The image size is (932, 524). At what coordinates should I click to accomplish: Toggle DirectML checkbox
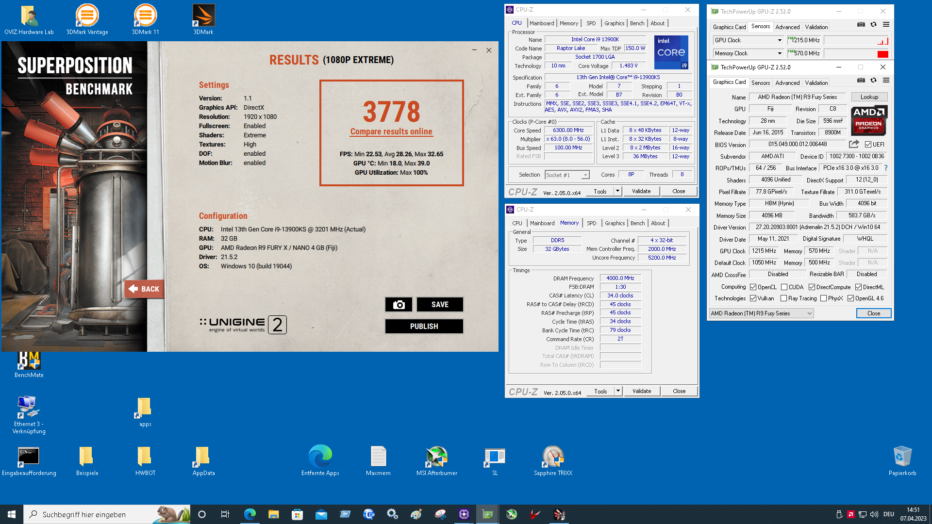click(858, 287)
